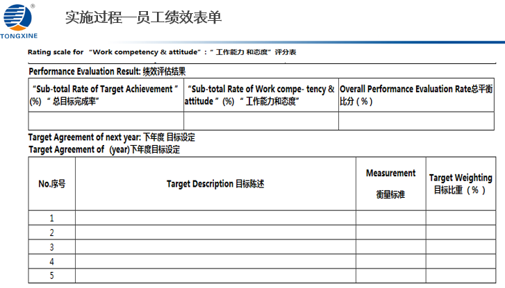Click the Sub-total Rate of Target Achievement header

(x=106, y=95)
